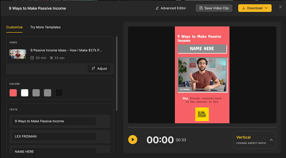Click the NAME HERE banner in preview
286x158 pixels.
tap(202, 49)
